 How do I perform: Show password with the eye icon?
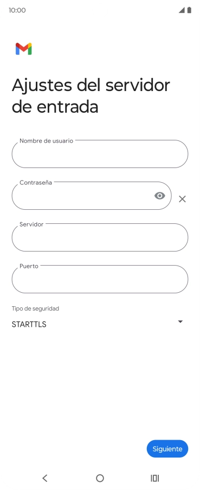pyautogui.click(x=160, y=196)
